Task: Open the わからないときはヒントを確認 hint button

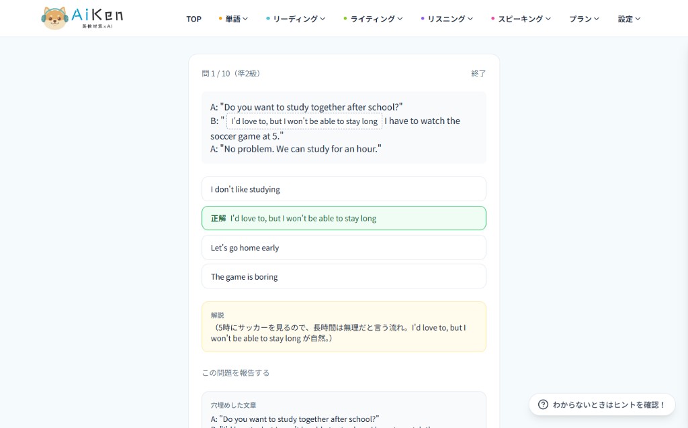Action: 602,405
